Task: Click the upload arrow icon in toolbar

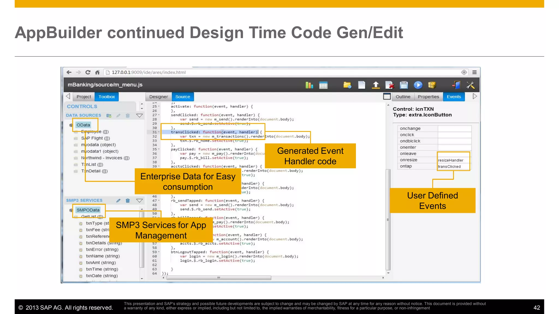Action: click(376, 85)
